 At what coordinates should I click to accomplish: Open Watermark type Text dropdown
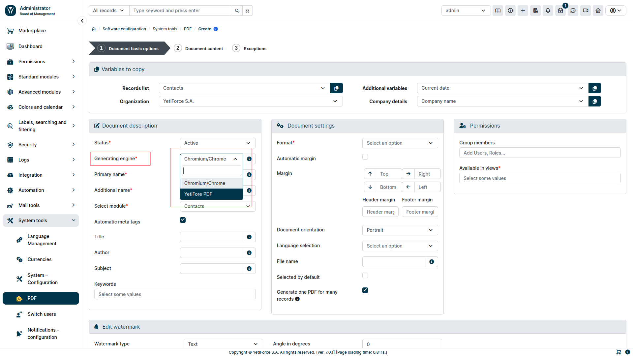tap(223, 344)
